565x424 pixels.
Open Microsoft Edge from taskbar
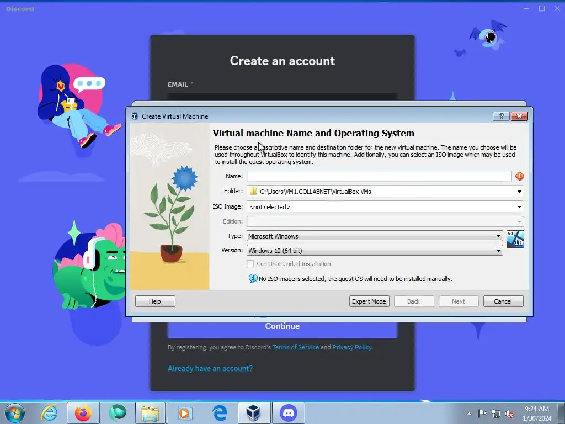[x=220, y=413]
